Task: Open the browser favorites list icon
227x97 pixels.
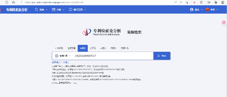Action: [209, 2]
